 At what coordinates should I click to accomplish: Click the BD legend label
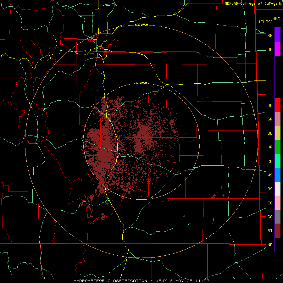pos(270,133)
